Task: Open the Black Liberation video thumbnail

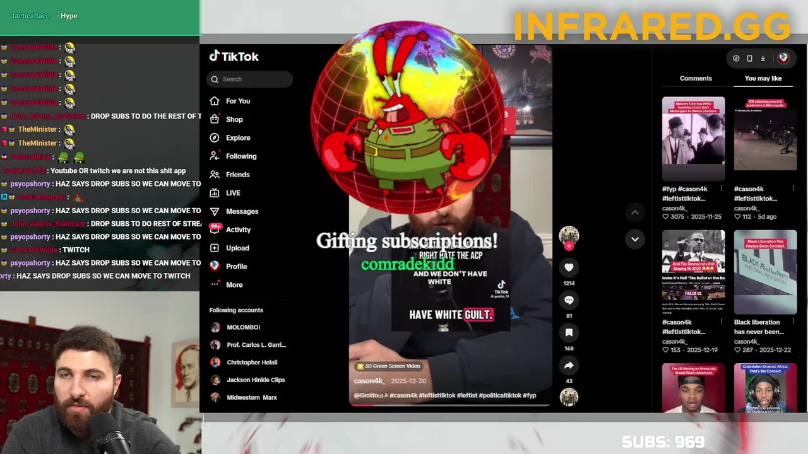Action: pyautogui.click(x=765, y=272)
